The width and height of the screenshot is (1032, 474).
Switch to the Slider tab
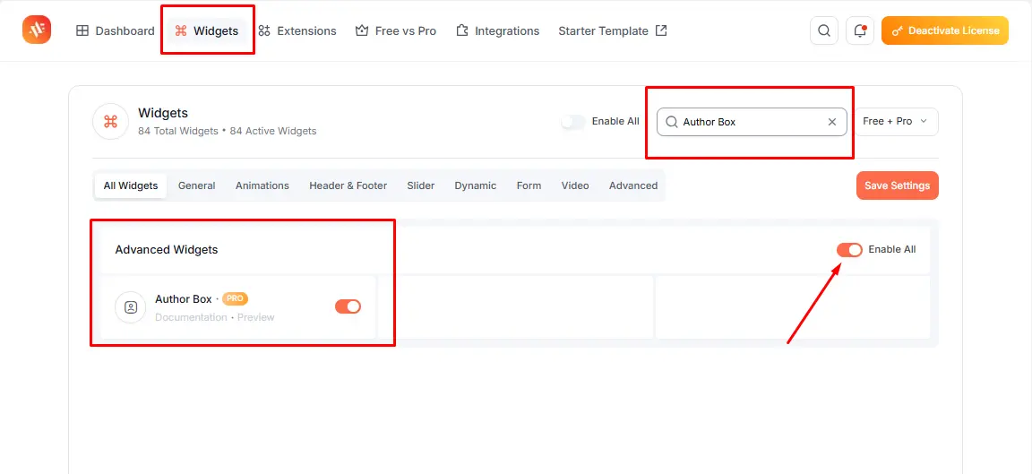[x=420, y=185]
